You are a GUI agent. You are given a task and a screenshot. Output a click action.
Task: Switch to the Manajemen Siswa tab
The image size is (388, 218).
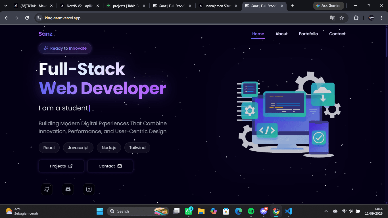[x=217, y=6]
